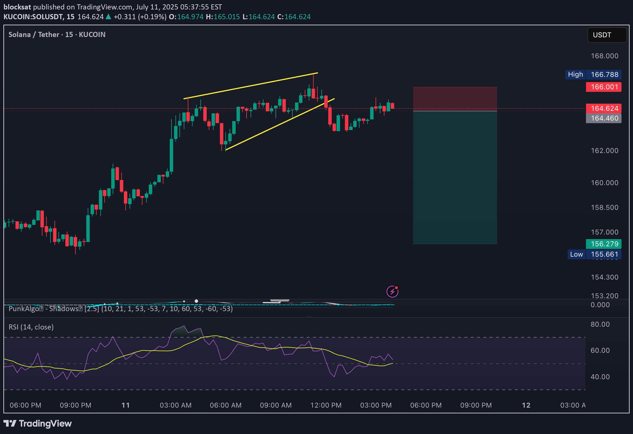Click the High 166.788 price label
This screenshot has width=633, height=434.
(x=593, y=75)
